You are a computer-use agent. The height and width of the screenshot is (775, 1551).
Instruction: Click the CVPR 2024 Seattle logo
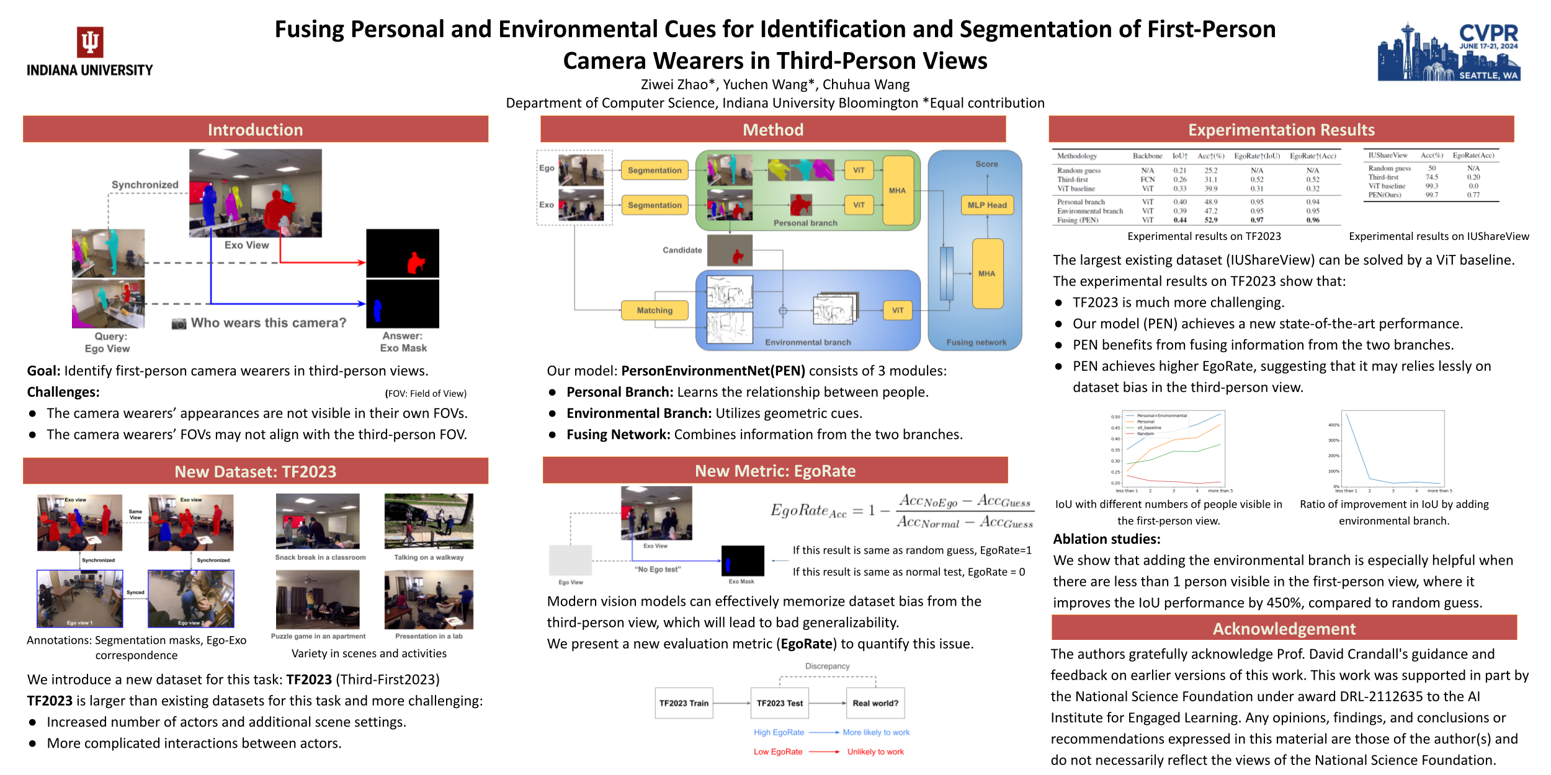pos(1449,52)
